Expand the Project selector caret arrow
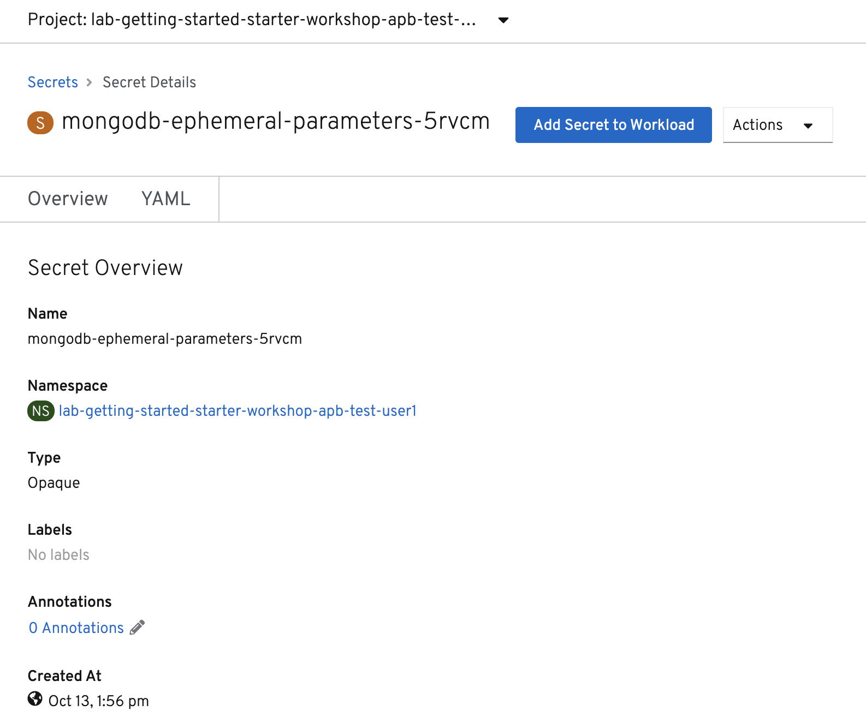This screenshot has width=866, height=717. tap(503, 20)
